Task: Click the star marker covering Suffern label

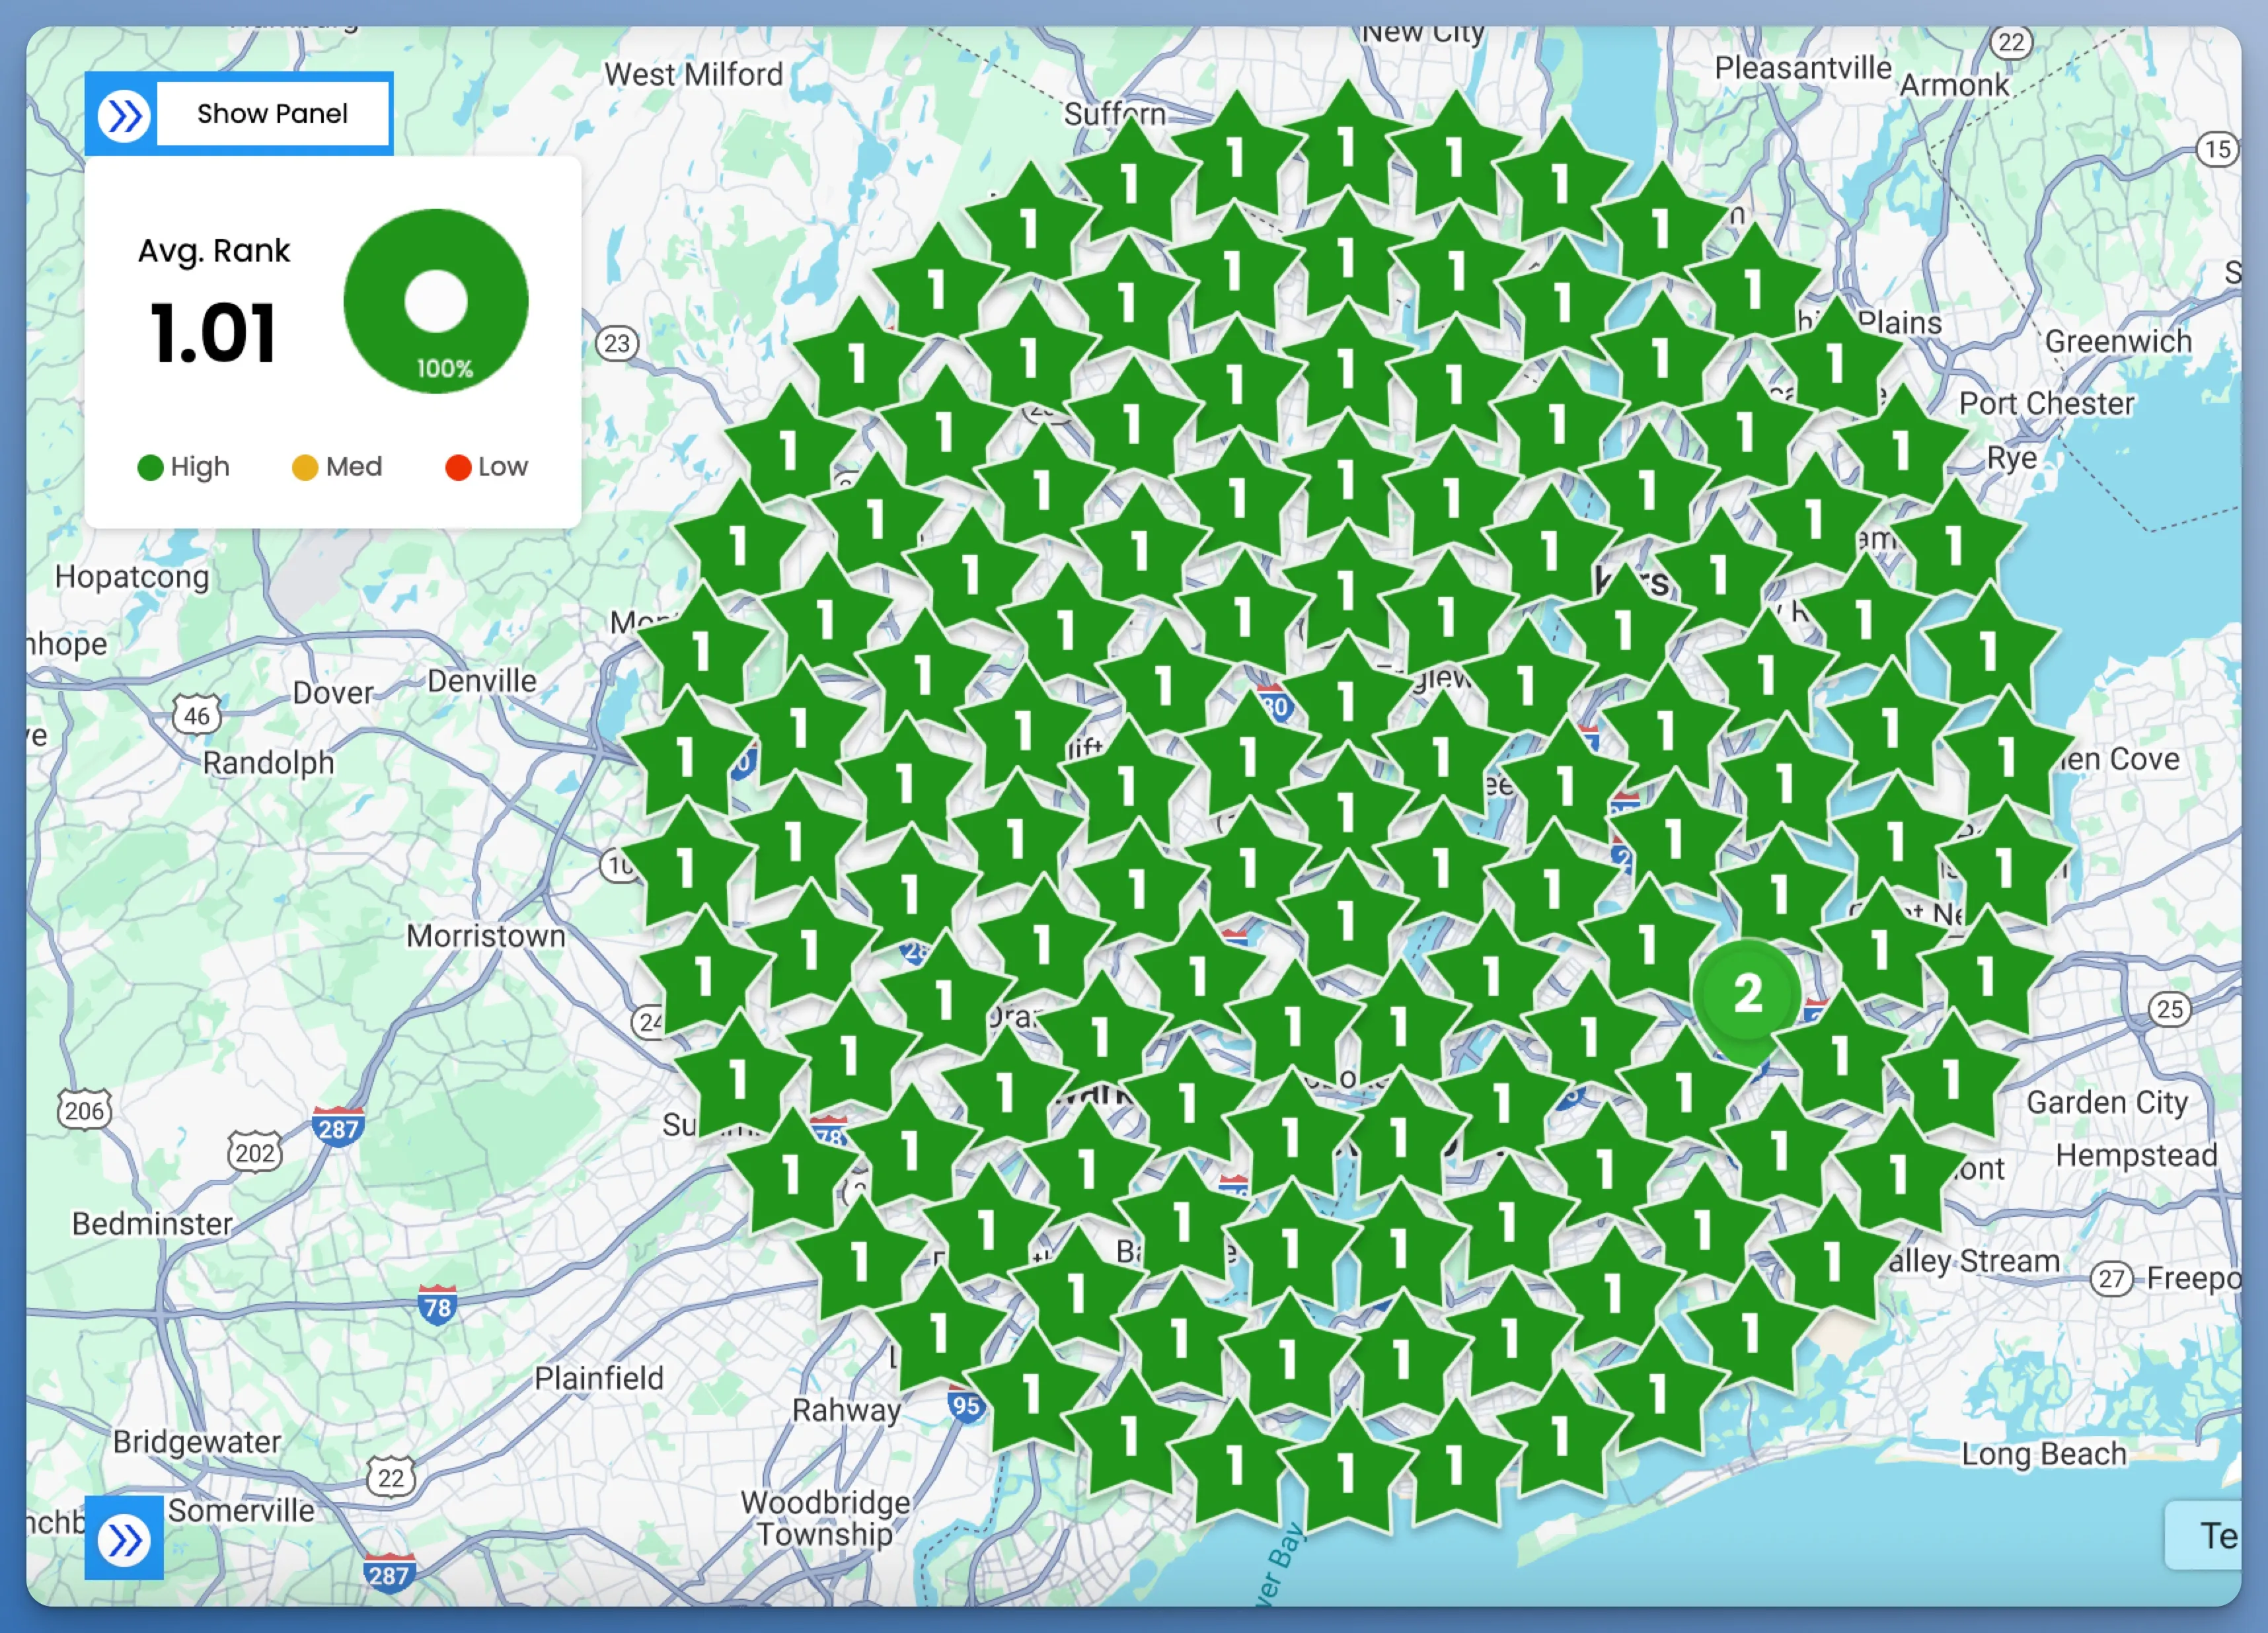Action: [1130, 186]
